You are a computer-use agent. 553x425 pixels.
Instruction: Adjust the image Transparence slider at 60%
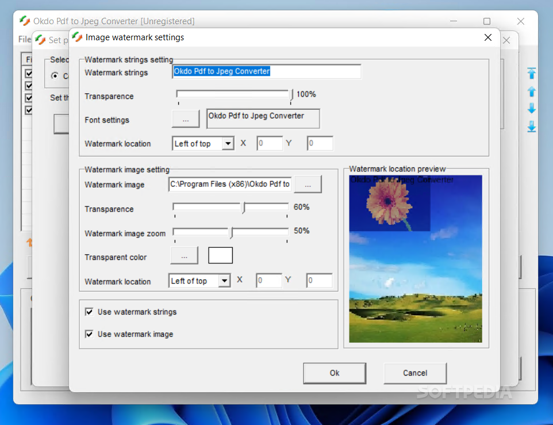pyautogui.click(x=243, y=208)
